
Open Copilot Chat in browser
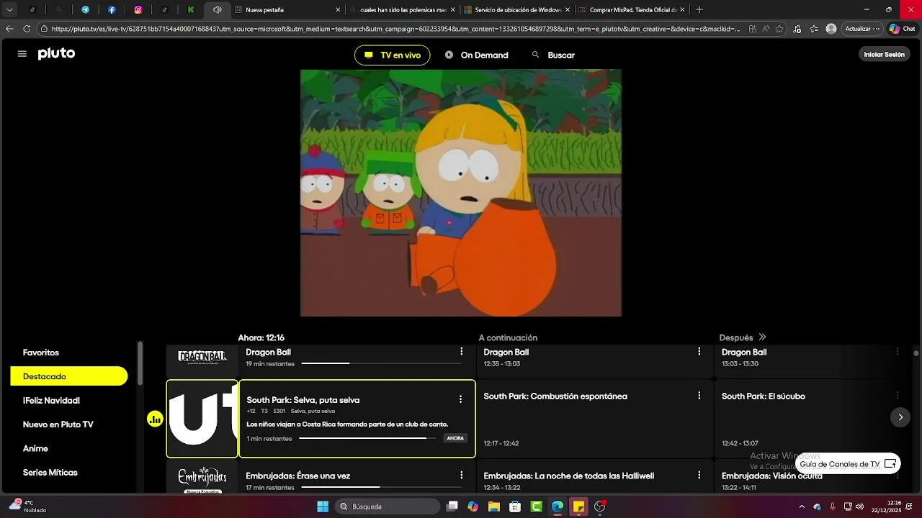(903, 29)
